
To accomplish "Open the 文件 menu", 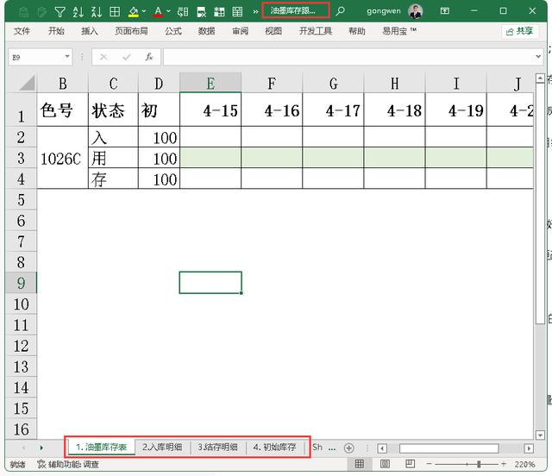I will point(22,31).
